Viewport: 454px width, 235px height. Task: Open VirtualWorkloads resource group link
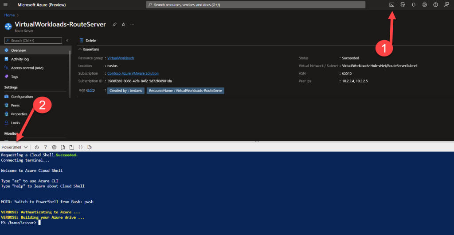pos(121,58)
